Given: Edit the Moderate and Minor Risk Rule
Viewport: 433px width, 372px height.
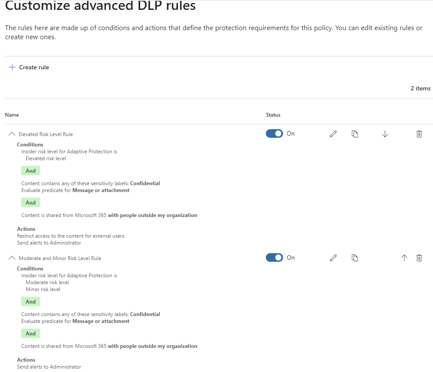Looking at the screenshot, I should (x=333, y=258).
